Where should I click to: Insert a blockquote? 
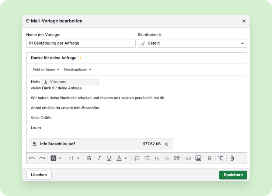[x=177, y=158]
